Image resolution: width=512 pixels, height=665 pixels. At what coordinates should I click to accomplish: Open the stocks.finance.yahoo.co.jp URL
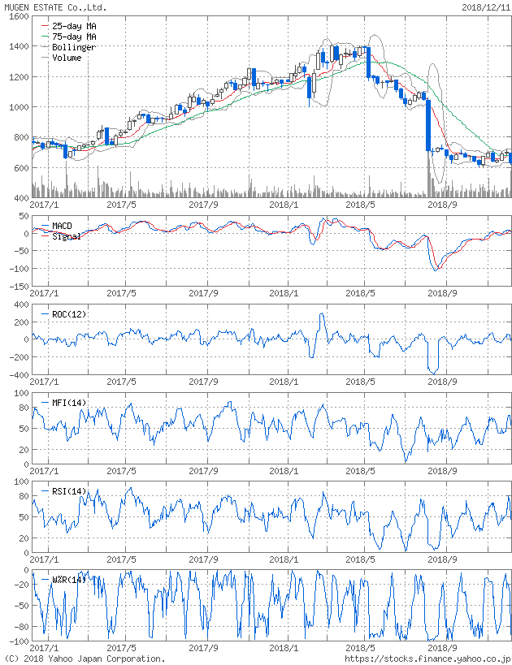(427, 659)
